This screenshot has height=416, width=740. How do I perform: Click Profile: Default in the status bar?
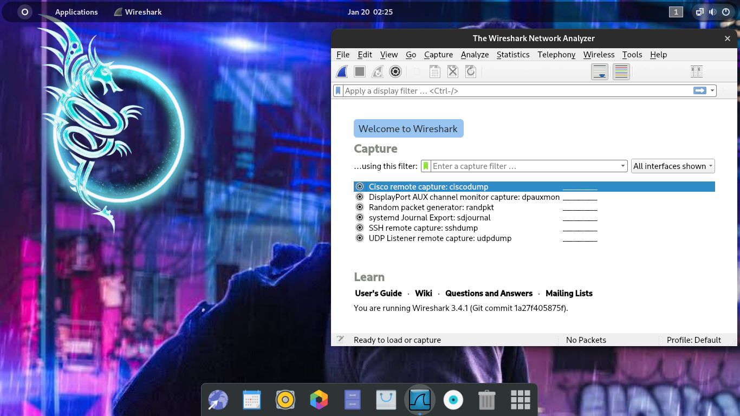point(693,340)
